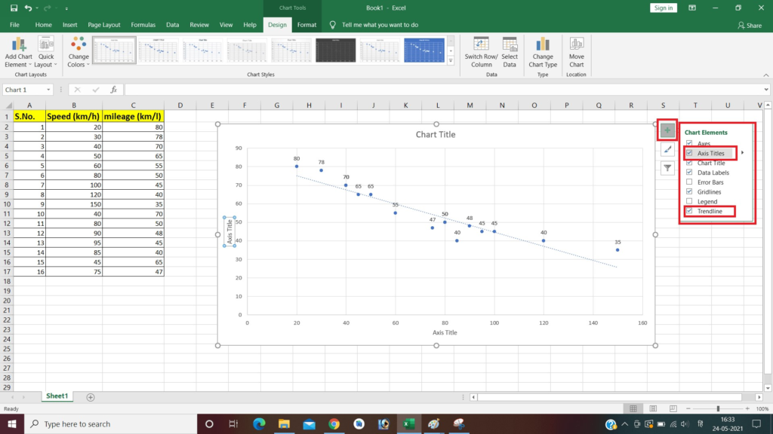Switch to the Formulas tab

(143, 25)
